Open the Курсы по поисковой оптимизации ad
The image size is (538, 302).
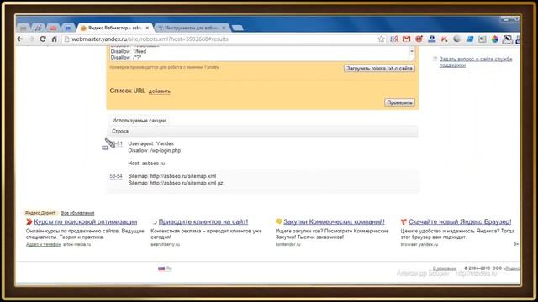[86, 221]
